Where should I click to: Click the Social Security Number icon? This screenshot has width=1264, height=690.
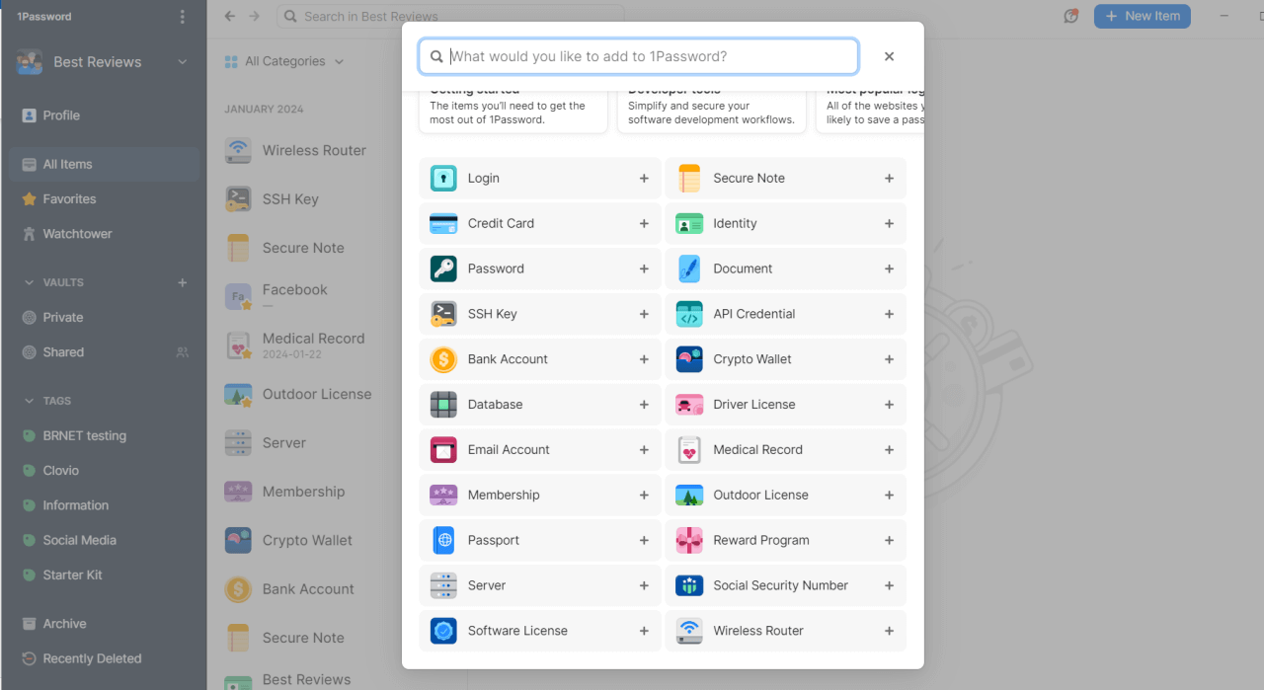point(689,585)
